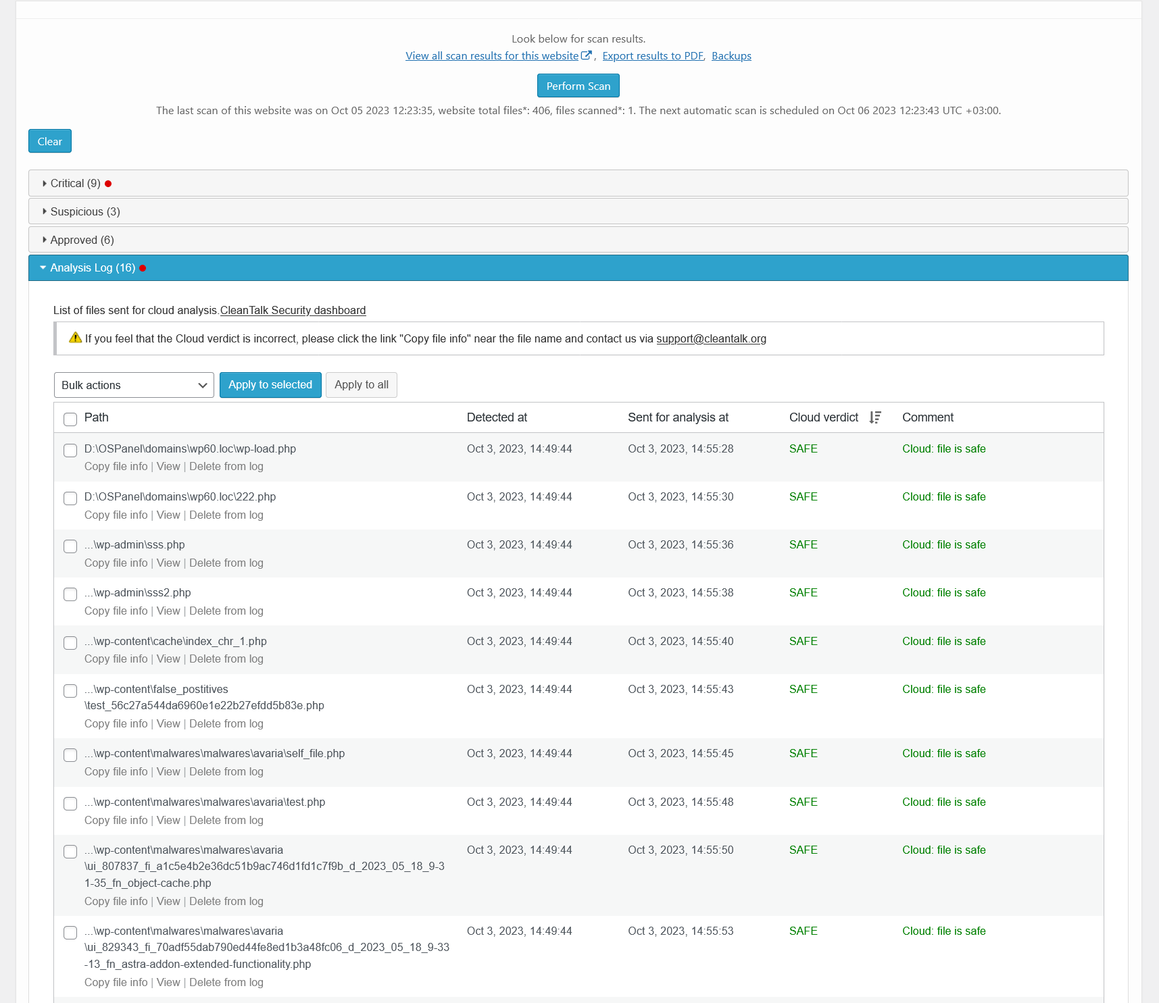Check the box for self_file.php row
This screenshot has height=1003, width=1159.
point(70,754)
